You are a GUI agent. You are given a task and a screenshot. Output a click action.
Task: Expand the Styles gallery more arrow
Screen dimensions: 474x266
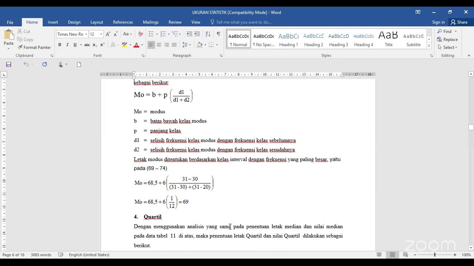[429, 46]
